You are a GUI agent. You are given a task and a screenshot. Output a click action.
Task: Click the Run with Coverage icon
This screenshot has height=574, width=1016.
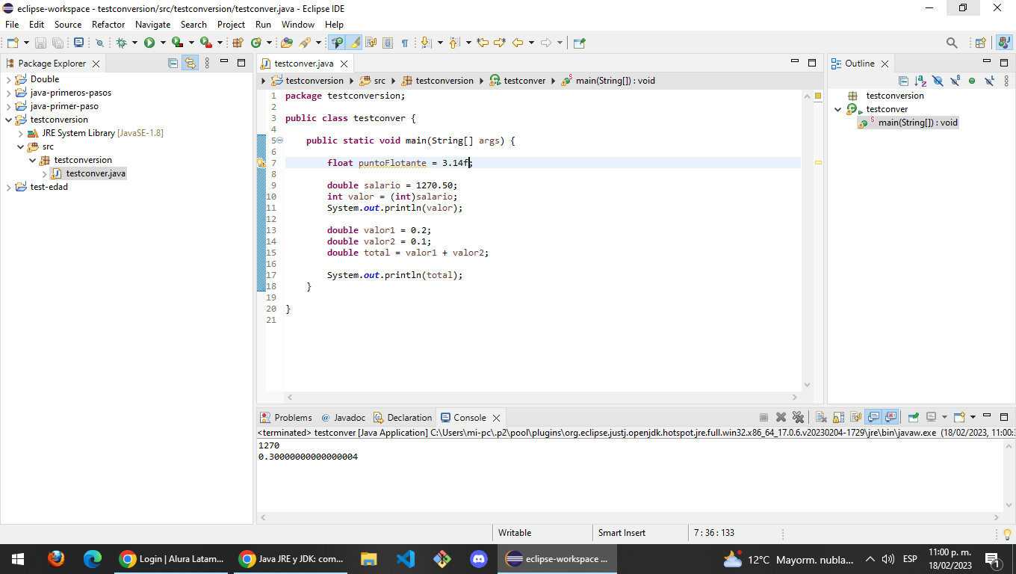(177, 43)
